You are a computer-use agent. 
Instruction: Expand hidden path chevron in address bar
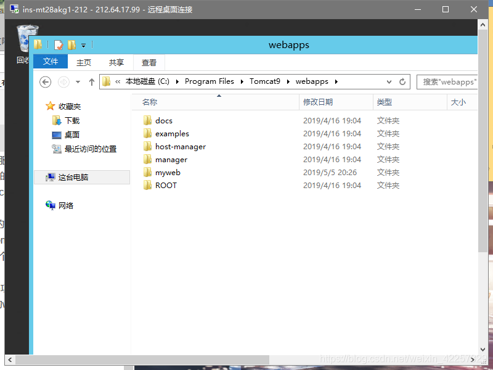118,82
